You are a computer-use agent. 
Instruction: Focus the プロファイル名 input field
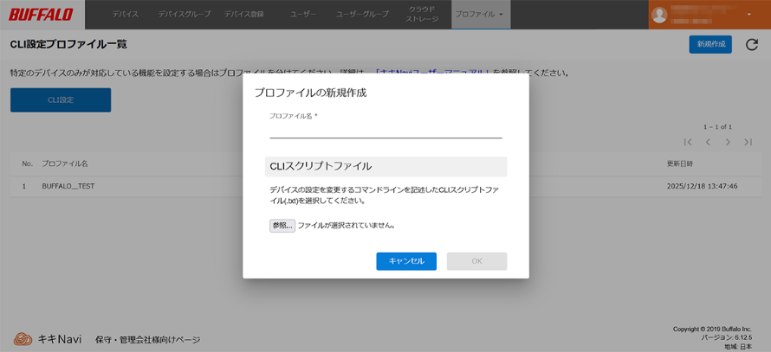pyautogui.click(x=385, y=131)
